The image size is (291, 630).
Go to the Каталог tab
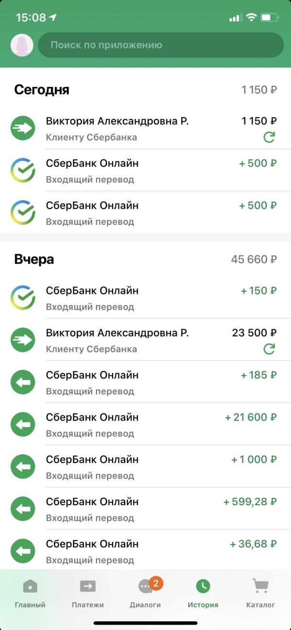[x=260, y=594]
